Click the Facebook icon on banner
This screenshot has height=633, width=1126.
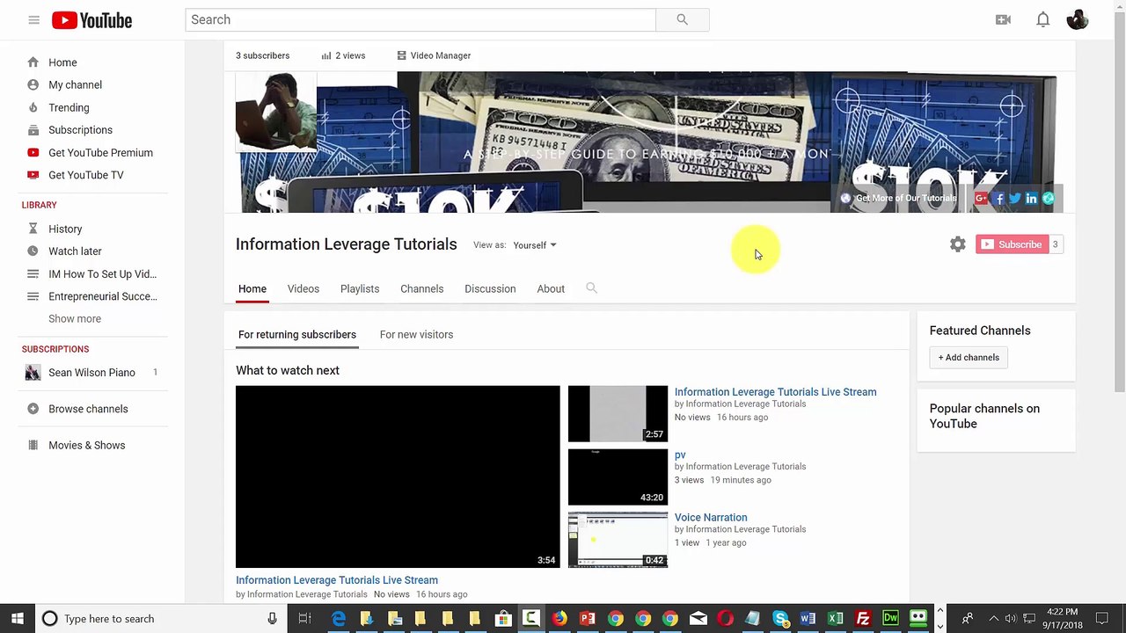pos(998,199)
